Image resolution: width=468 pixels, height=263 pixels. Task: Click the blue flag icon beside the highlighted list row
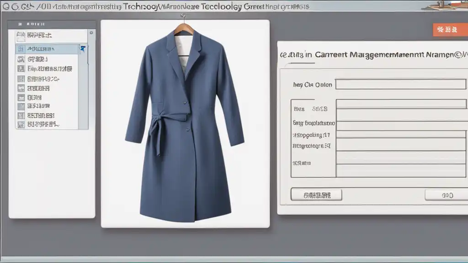pyautogui.click(x=83, y=48)
